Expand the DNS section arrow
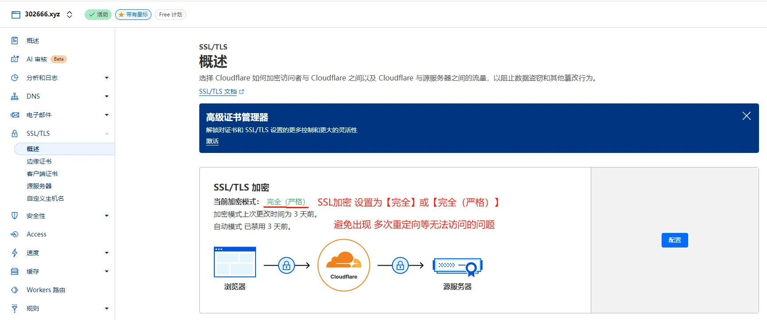The height and width of the screenshot is (320, 767). pos(107,96)
